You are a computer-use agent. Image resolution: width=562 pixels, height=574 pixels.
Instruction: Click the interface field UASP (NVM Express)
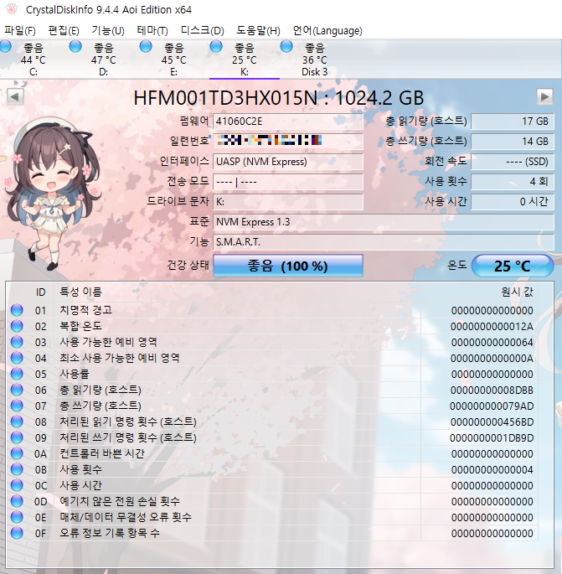288,162
